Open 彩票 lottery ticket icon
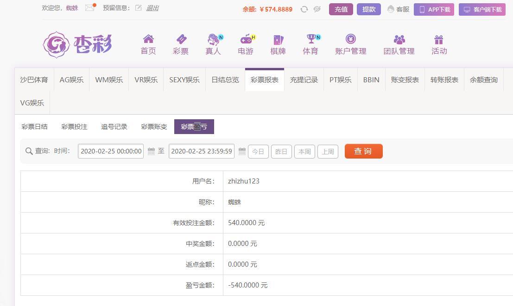 (x=181, y=39)
